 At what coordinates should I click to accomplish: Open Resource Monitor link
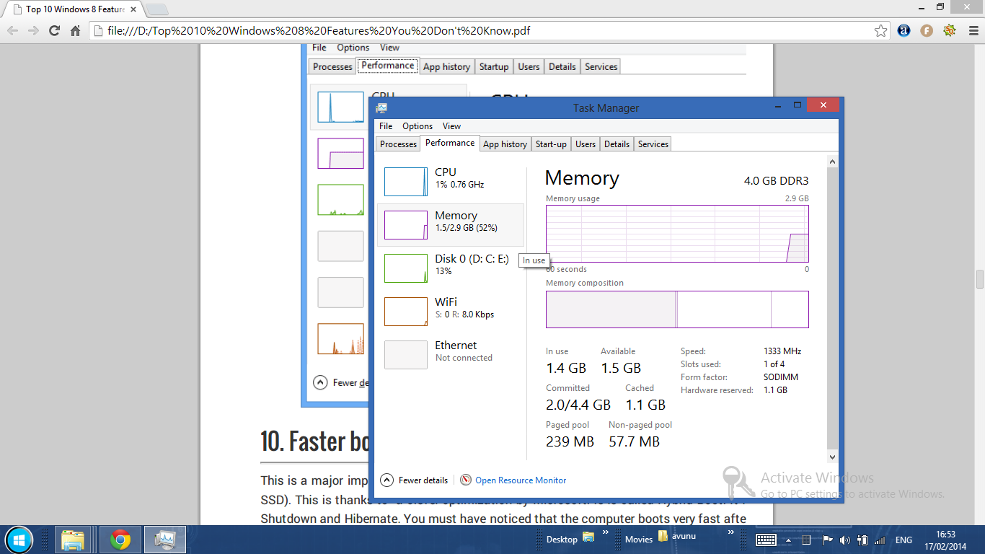521,480
